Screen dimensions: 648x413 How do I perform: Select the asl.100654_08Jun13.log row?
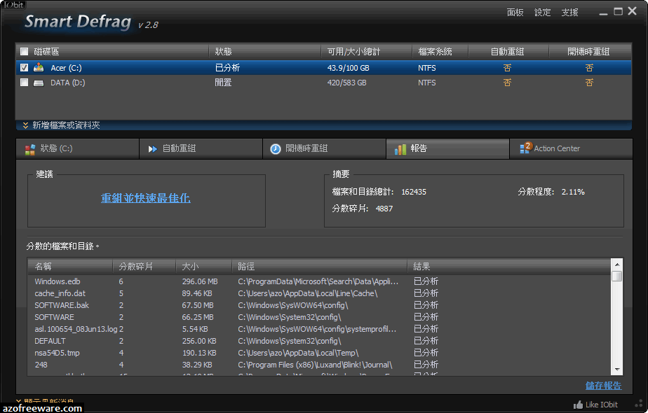click(320, 329)
